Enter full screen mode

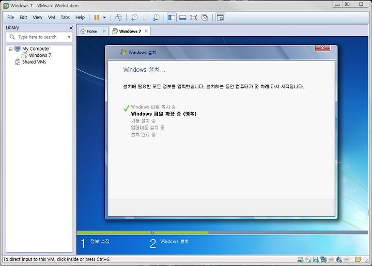click(x=194, y=18)
